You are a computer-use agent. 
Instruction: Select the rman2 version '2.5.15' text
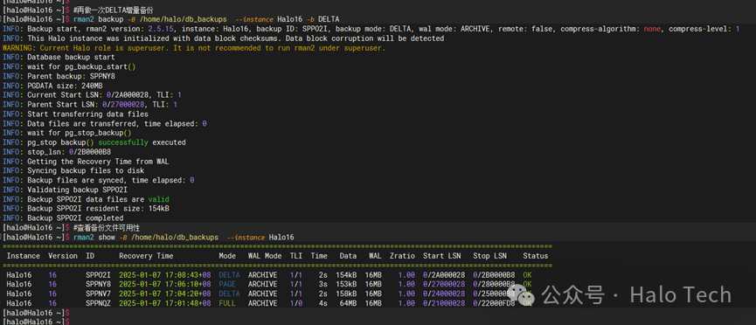tap(161, 29)
